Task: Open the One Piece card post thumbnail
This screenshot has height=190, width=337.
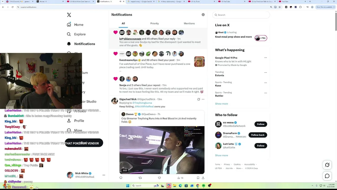Action: pyautogui.click(x=199, y=62)
